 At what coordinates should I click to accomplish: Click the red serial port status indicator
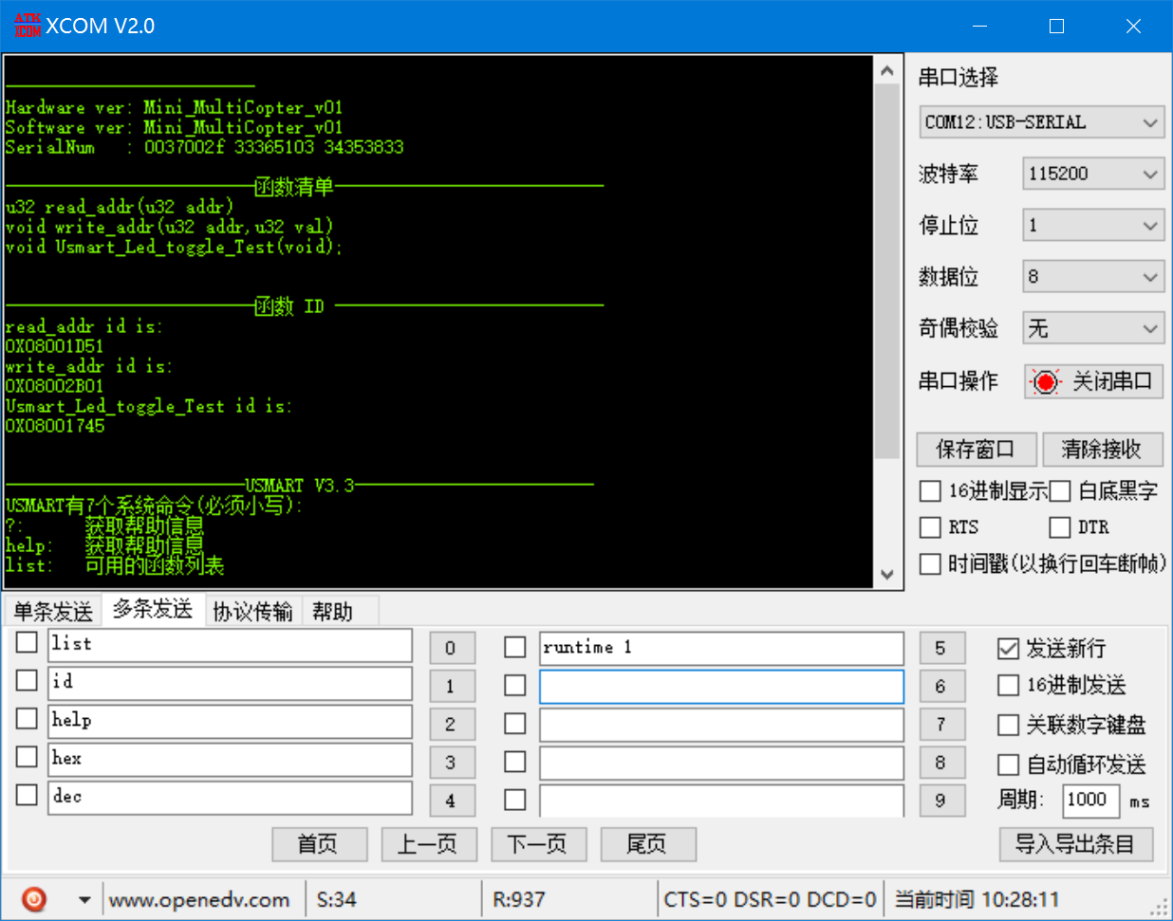point(1045,381)
